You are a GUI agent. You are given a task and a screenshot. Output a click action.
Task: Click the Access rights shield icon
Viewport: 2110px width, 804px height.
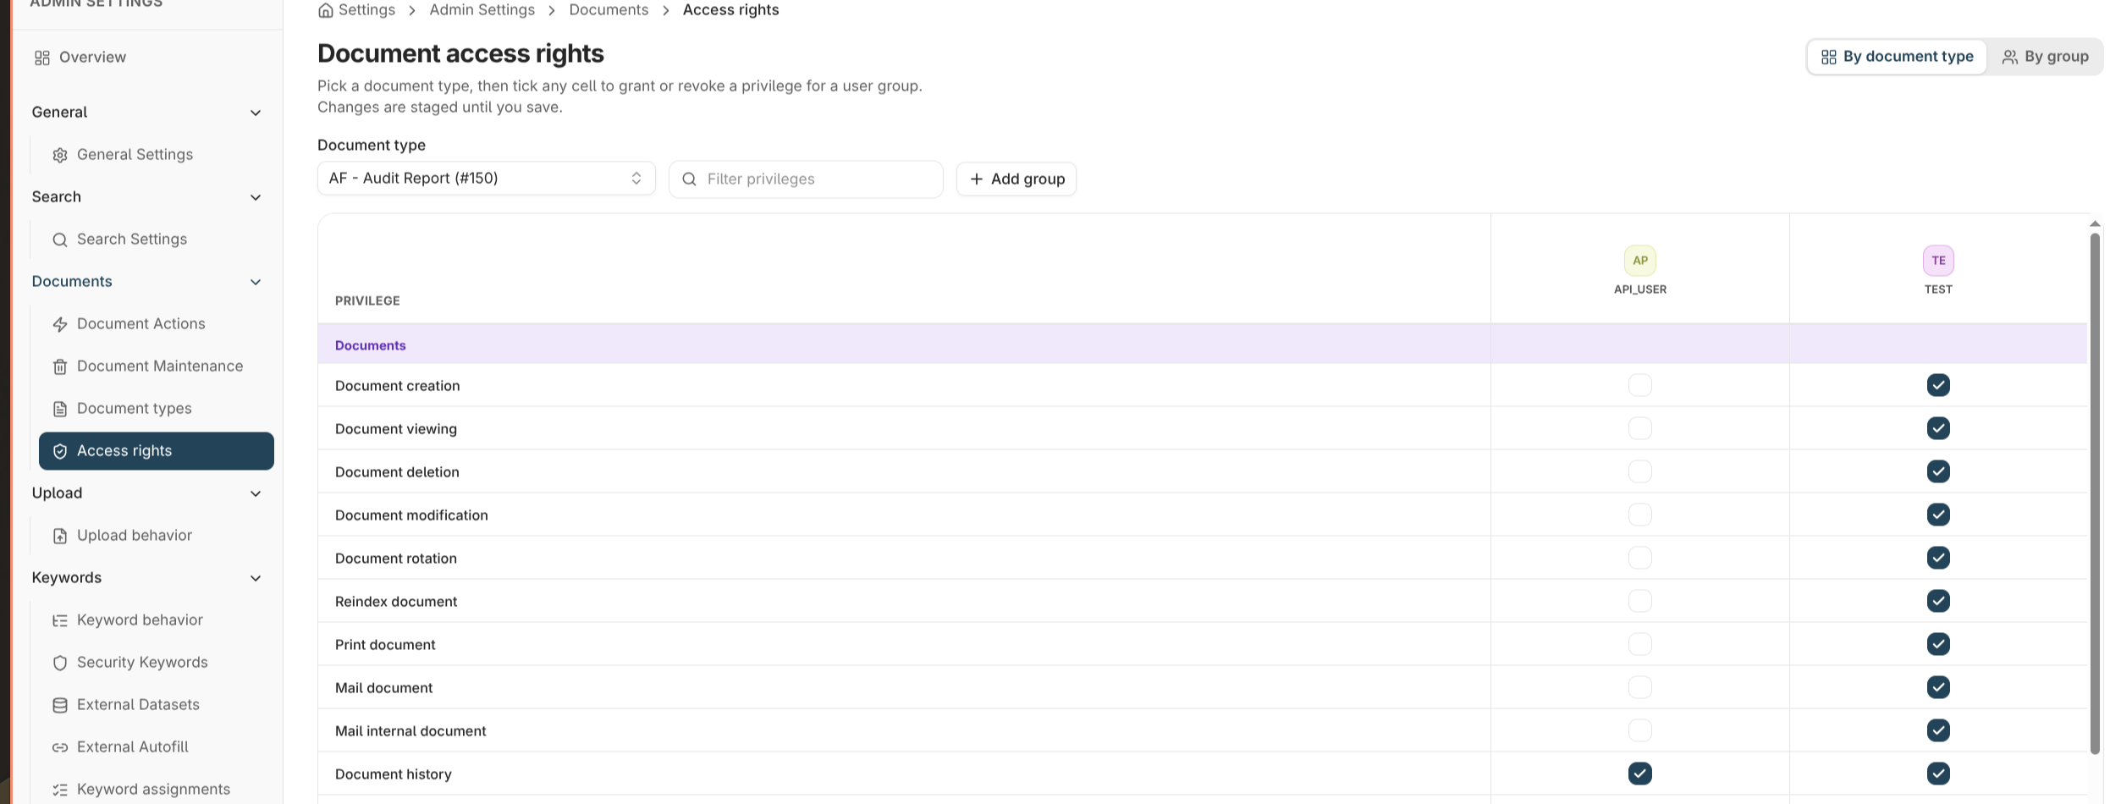60,451
